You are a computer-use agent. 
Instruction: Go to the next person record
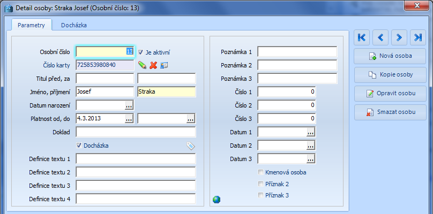[x=399, y=37]
